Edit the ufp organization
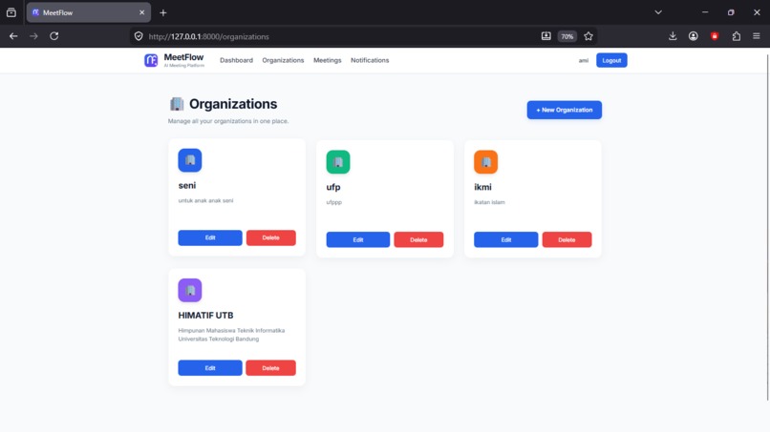Image resolution: width=770 pixels, height=432 pixels. pos(358,239)
